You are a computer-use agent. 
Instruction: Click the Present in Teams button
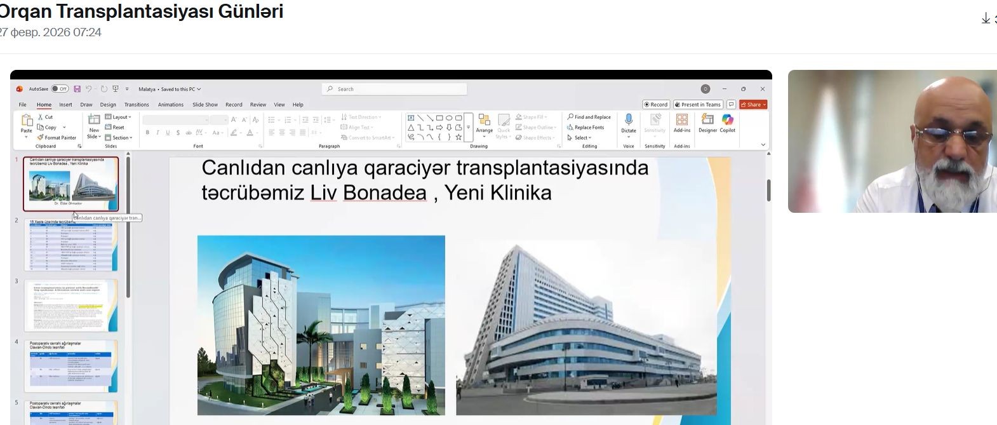(x=698, y=105)
